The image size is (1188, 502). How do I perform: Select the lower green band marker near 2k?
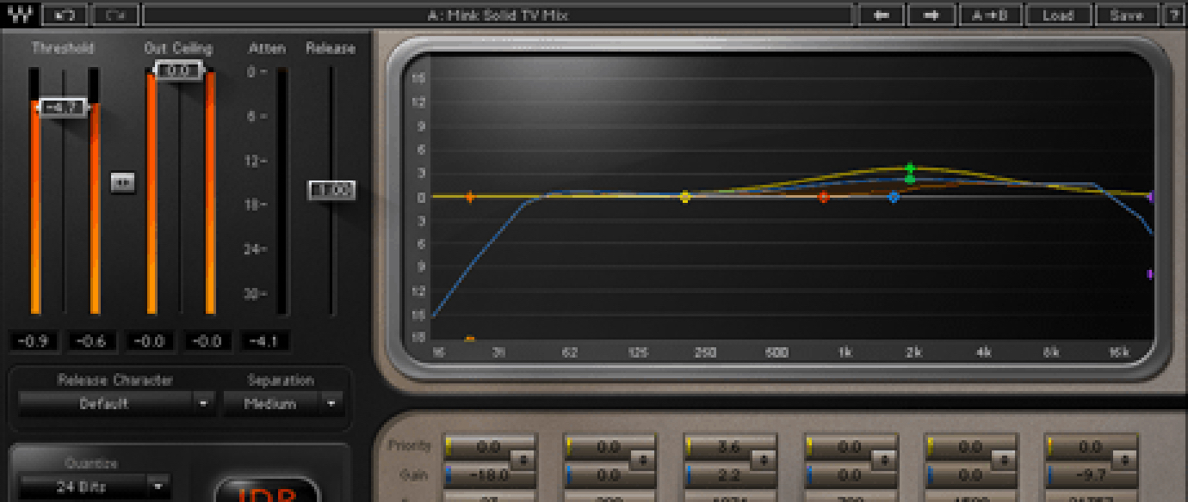click(910, 179)
